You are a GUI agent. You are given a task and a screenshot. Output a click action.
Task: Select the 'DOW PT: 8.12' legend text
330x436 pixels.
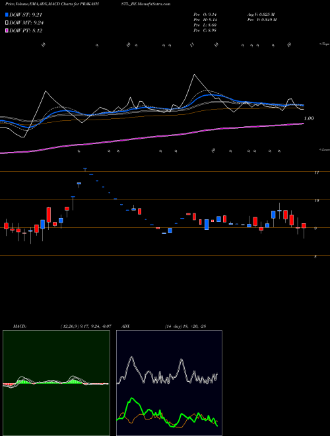pyautogui.click(x=26, y=30)
